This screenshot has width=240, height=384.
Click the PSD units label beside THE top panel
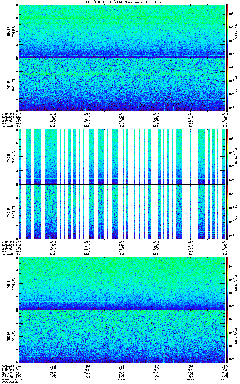[236, 283]
